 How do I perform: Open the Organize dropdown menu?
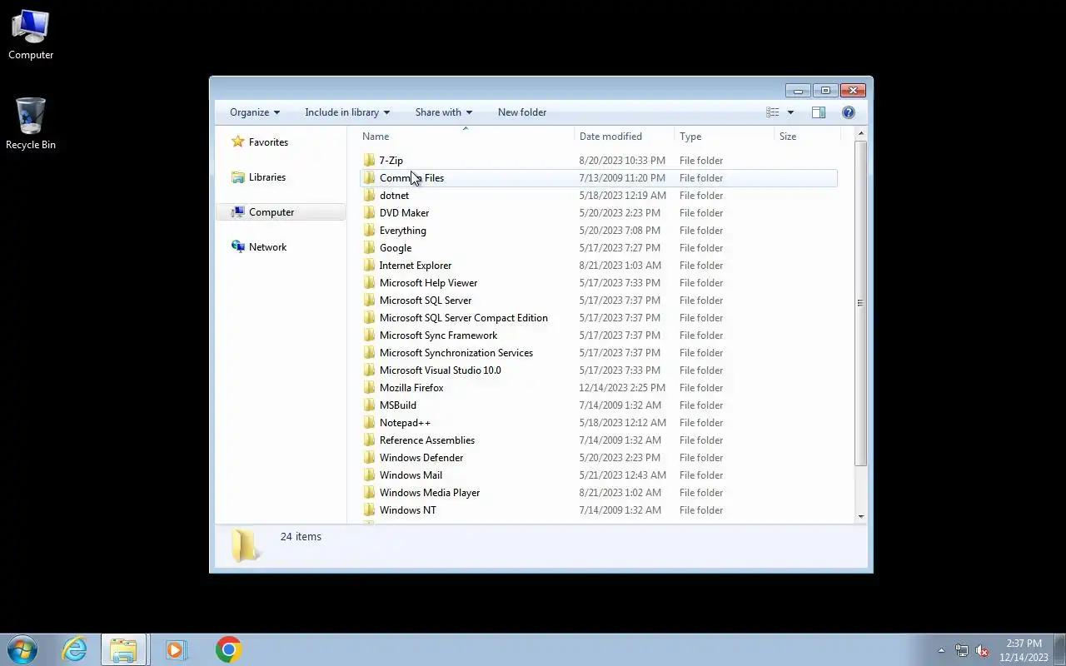pyautogui.click(x=255, y=112)
